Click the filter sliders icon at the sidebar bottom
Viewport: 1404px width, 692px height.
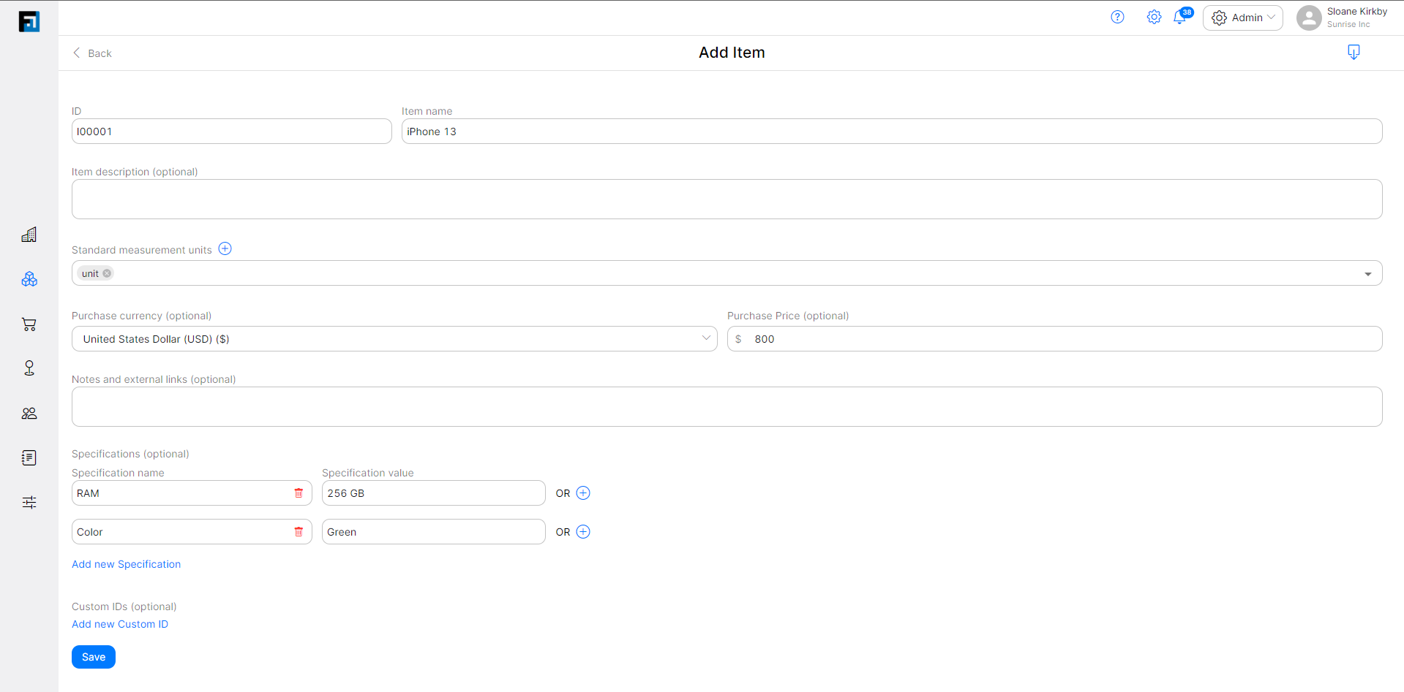pyautogui.click(x=29, y=502)
